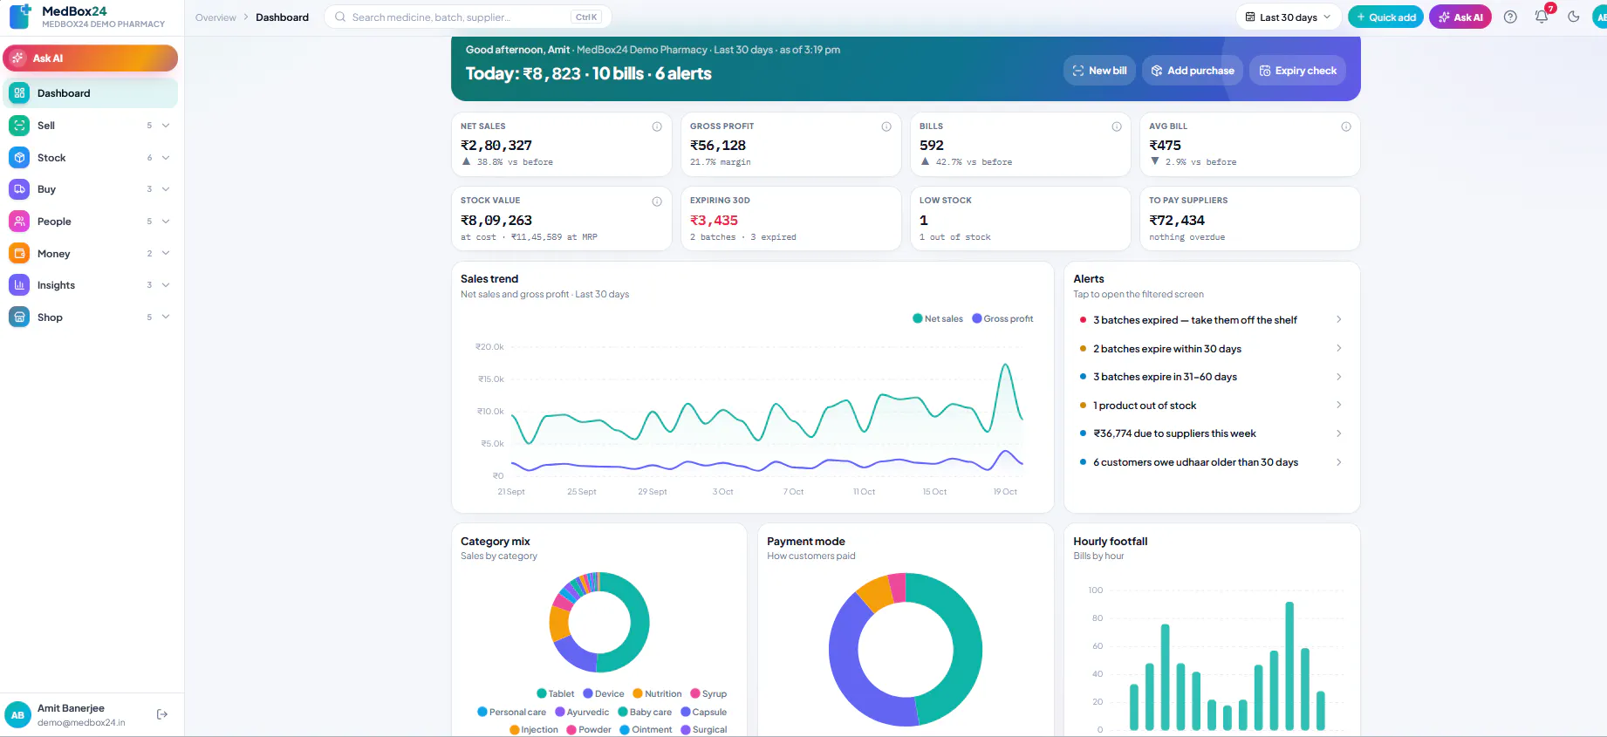Expand the Insights menu chevron

(166, 285)
